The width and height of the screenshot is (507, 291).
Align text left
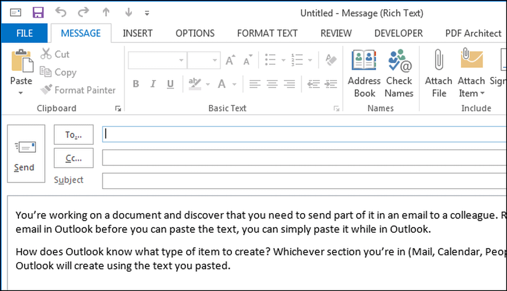point(255,84)
